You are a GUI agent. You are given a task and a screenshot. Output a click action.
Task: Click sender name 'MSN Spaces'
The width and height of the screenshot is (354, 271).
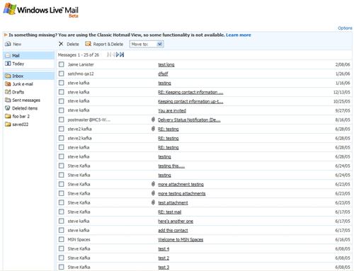[79, 240]
